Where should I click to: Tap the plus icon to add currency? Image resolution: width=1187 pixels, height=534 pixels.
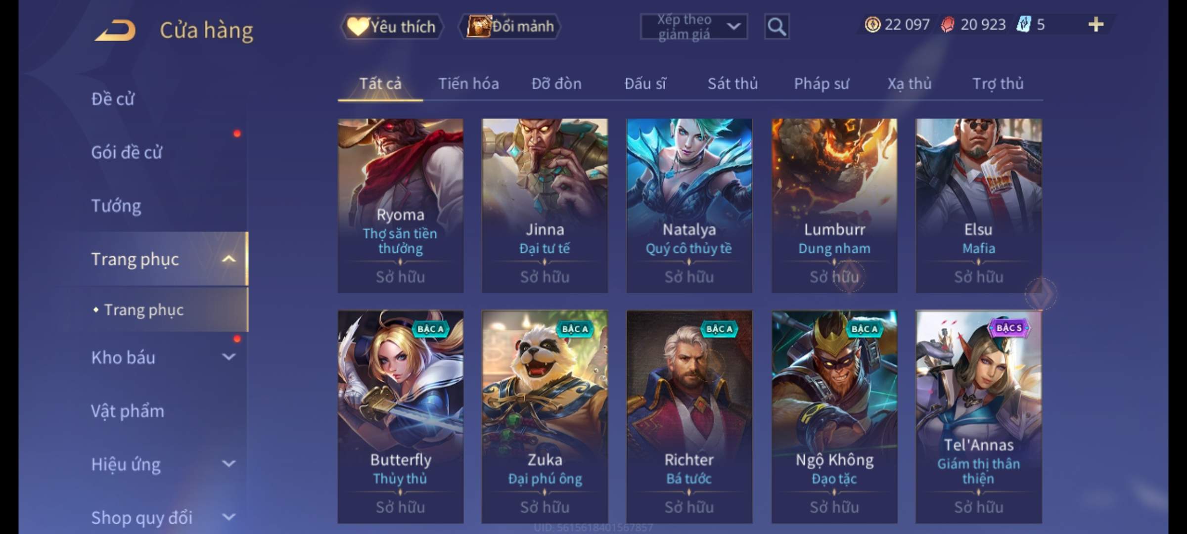pyautogui.click(x=1096, y=25)
